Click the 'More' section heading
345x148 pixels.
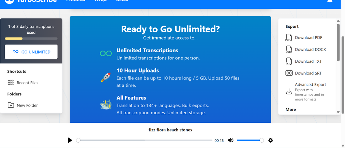click(x=291, y=110)
